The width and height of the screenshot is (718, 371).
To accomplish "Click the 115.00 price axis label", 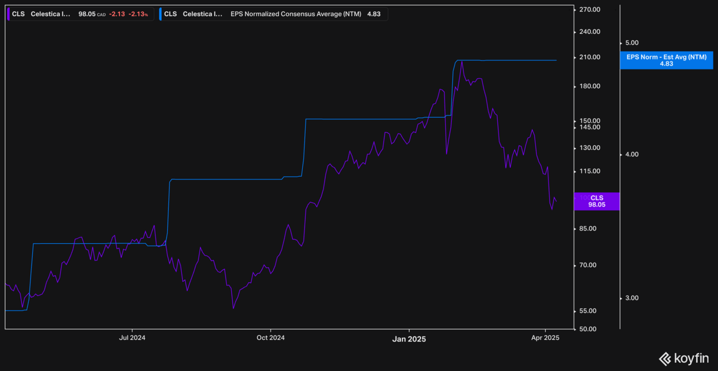I will point(589,171).
